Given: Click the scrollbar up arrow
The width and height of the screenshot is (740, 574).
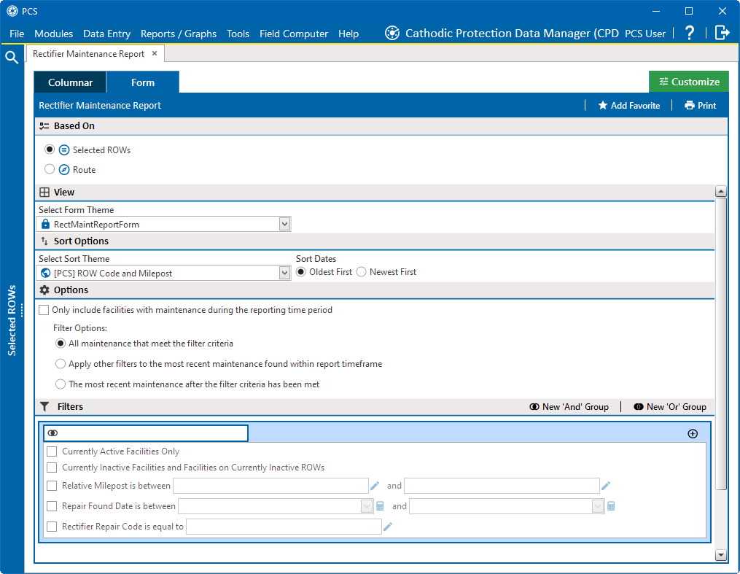Looking at the screenshot, I should point(720,191).
